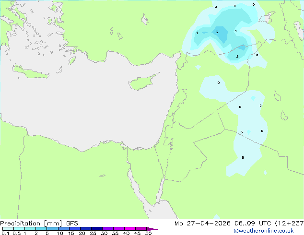Click the 35–40 mm legend swatch
304x235 pixels.
click(118, 229)
